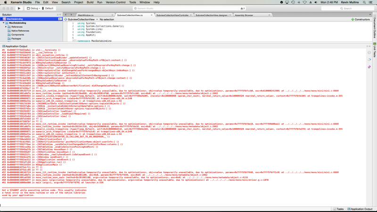Click the Constructors button
377x212 pixels.
(361, 19)
